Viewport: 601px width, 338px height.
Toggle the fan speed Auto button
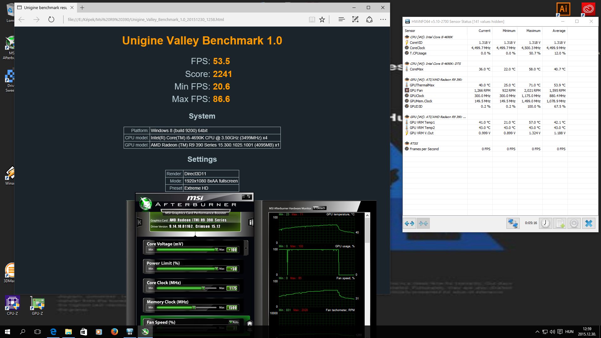pos(234,322)
